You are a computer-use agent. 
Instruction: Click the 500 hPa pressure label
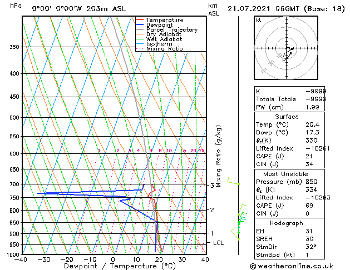click(x=14, y=118)
